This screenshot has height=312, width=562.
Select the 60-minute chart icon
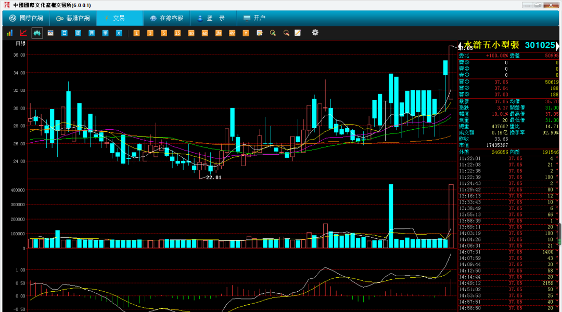point(205,33)
